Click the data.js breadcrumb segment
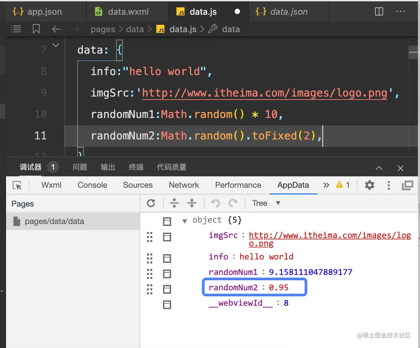The width and height of the screenshot is (420, 348). [x=177, y=30]
